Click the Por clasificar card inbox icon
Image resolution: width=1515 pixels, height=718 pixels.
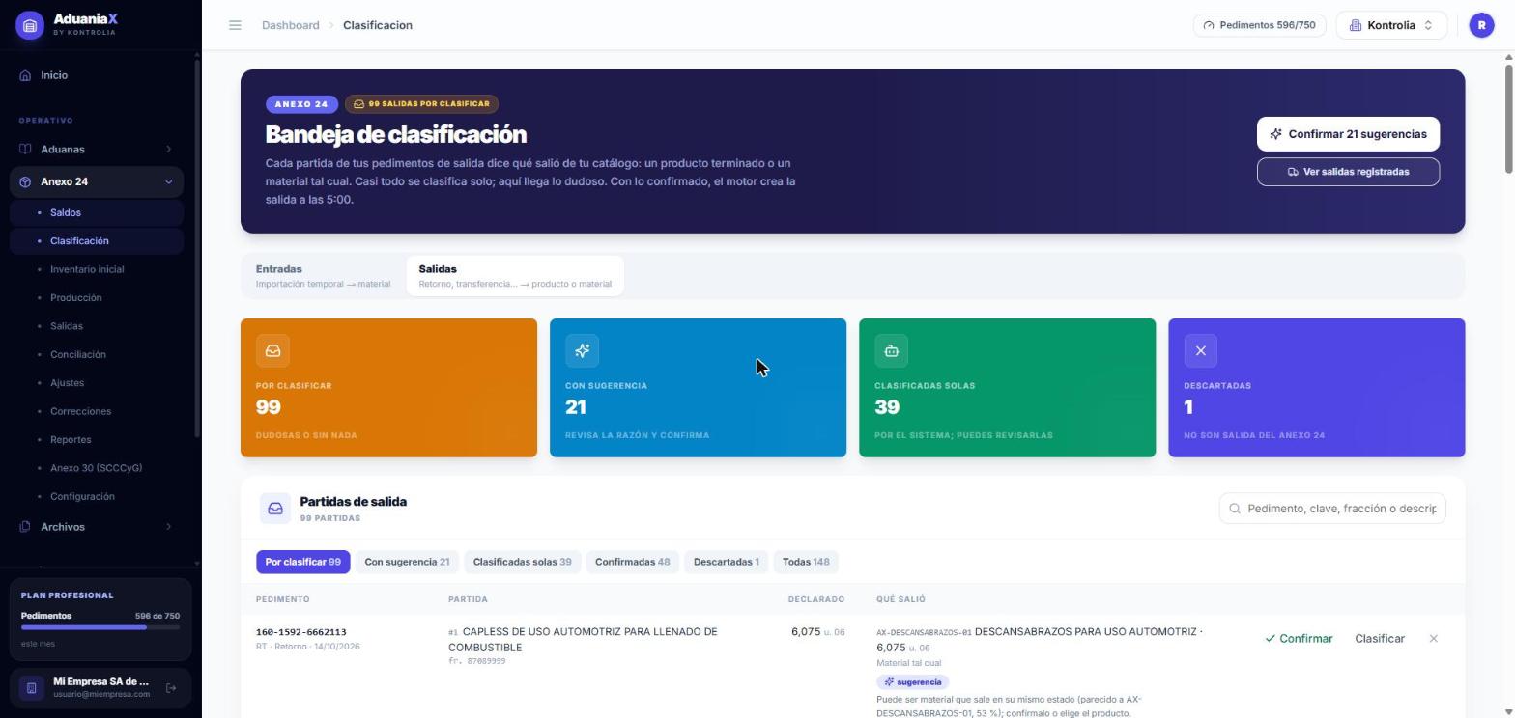point(272,350)
